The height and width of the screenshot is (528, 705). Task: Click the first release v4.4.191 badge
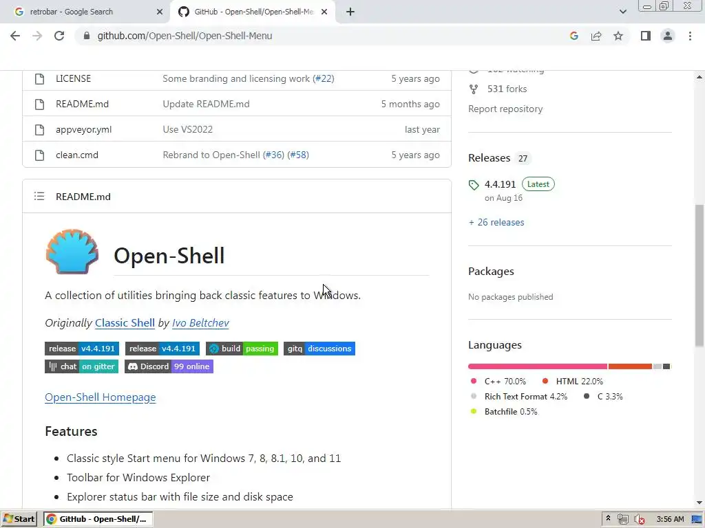pos(82,349)
